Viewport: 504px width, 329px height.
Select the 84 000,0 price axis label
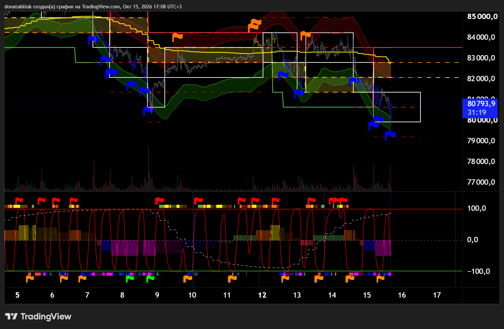click(x=481, y=37)
